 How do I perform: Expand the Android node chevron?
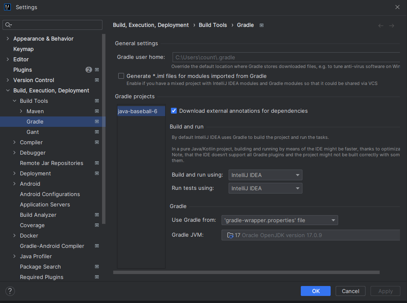(x=15, y=184)
